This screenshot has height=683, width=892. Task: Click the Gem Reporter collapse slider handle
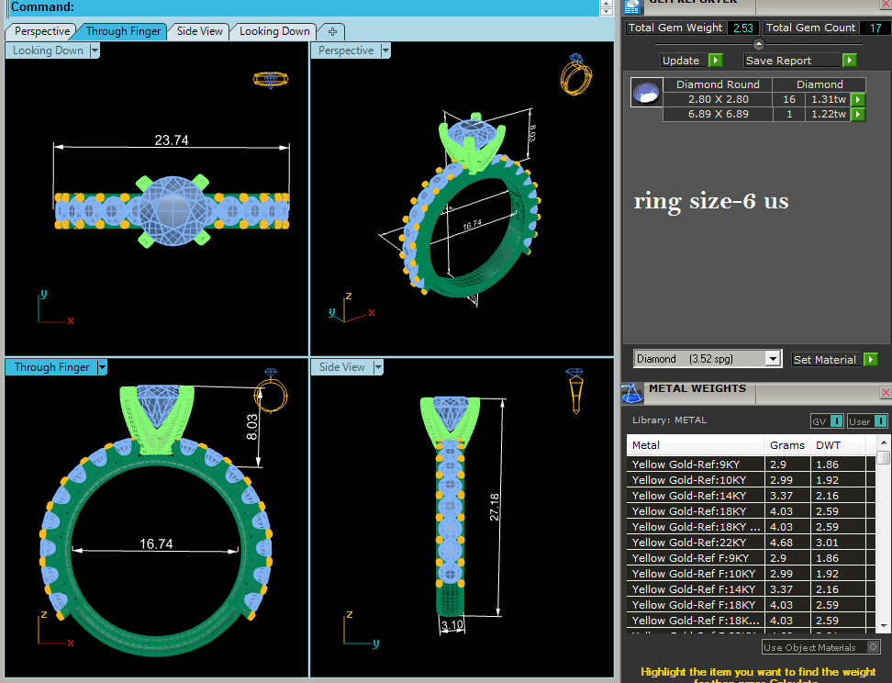coord(758,44)
